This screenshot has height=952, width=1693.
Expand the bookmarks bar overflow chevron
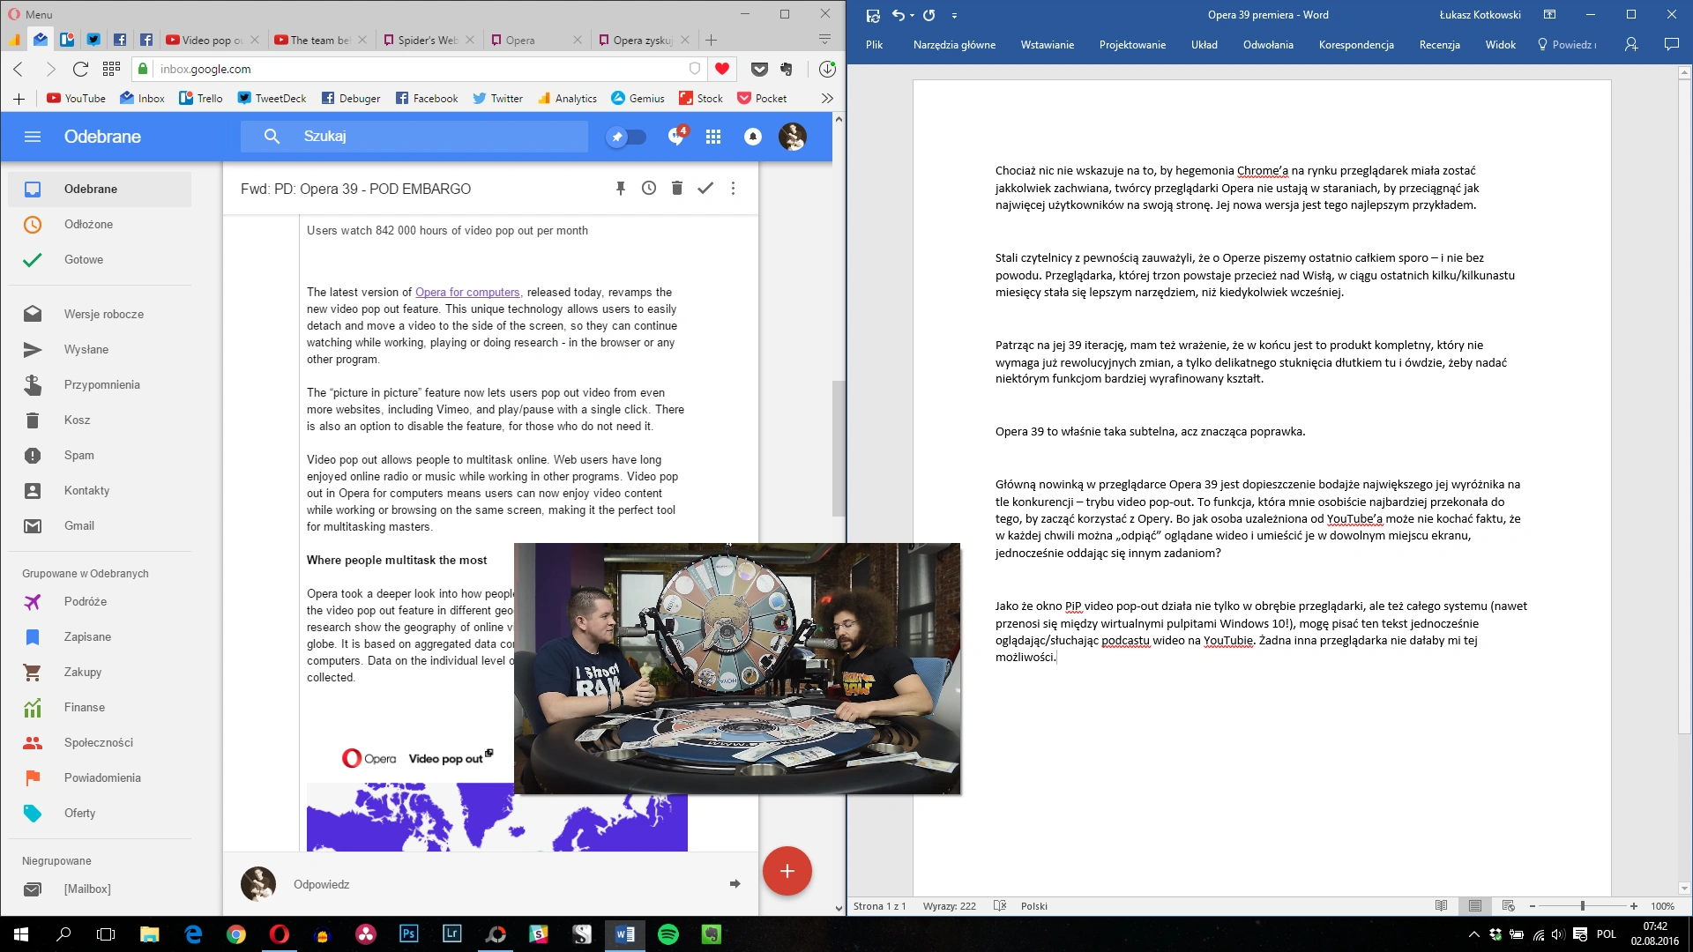pos(827,99)
